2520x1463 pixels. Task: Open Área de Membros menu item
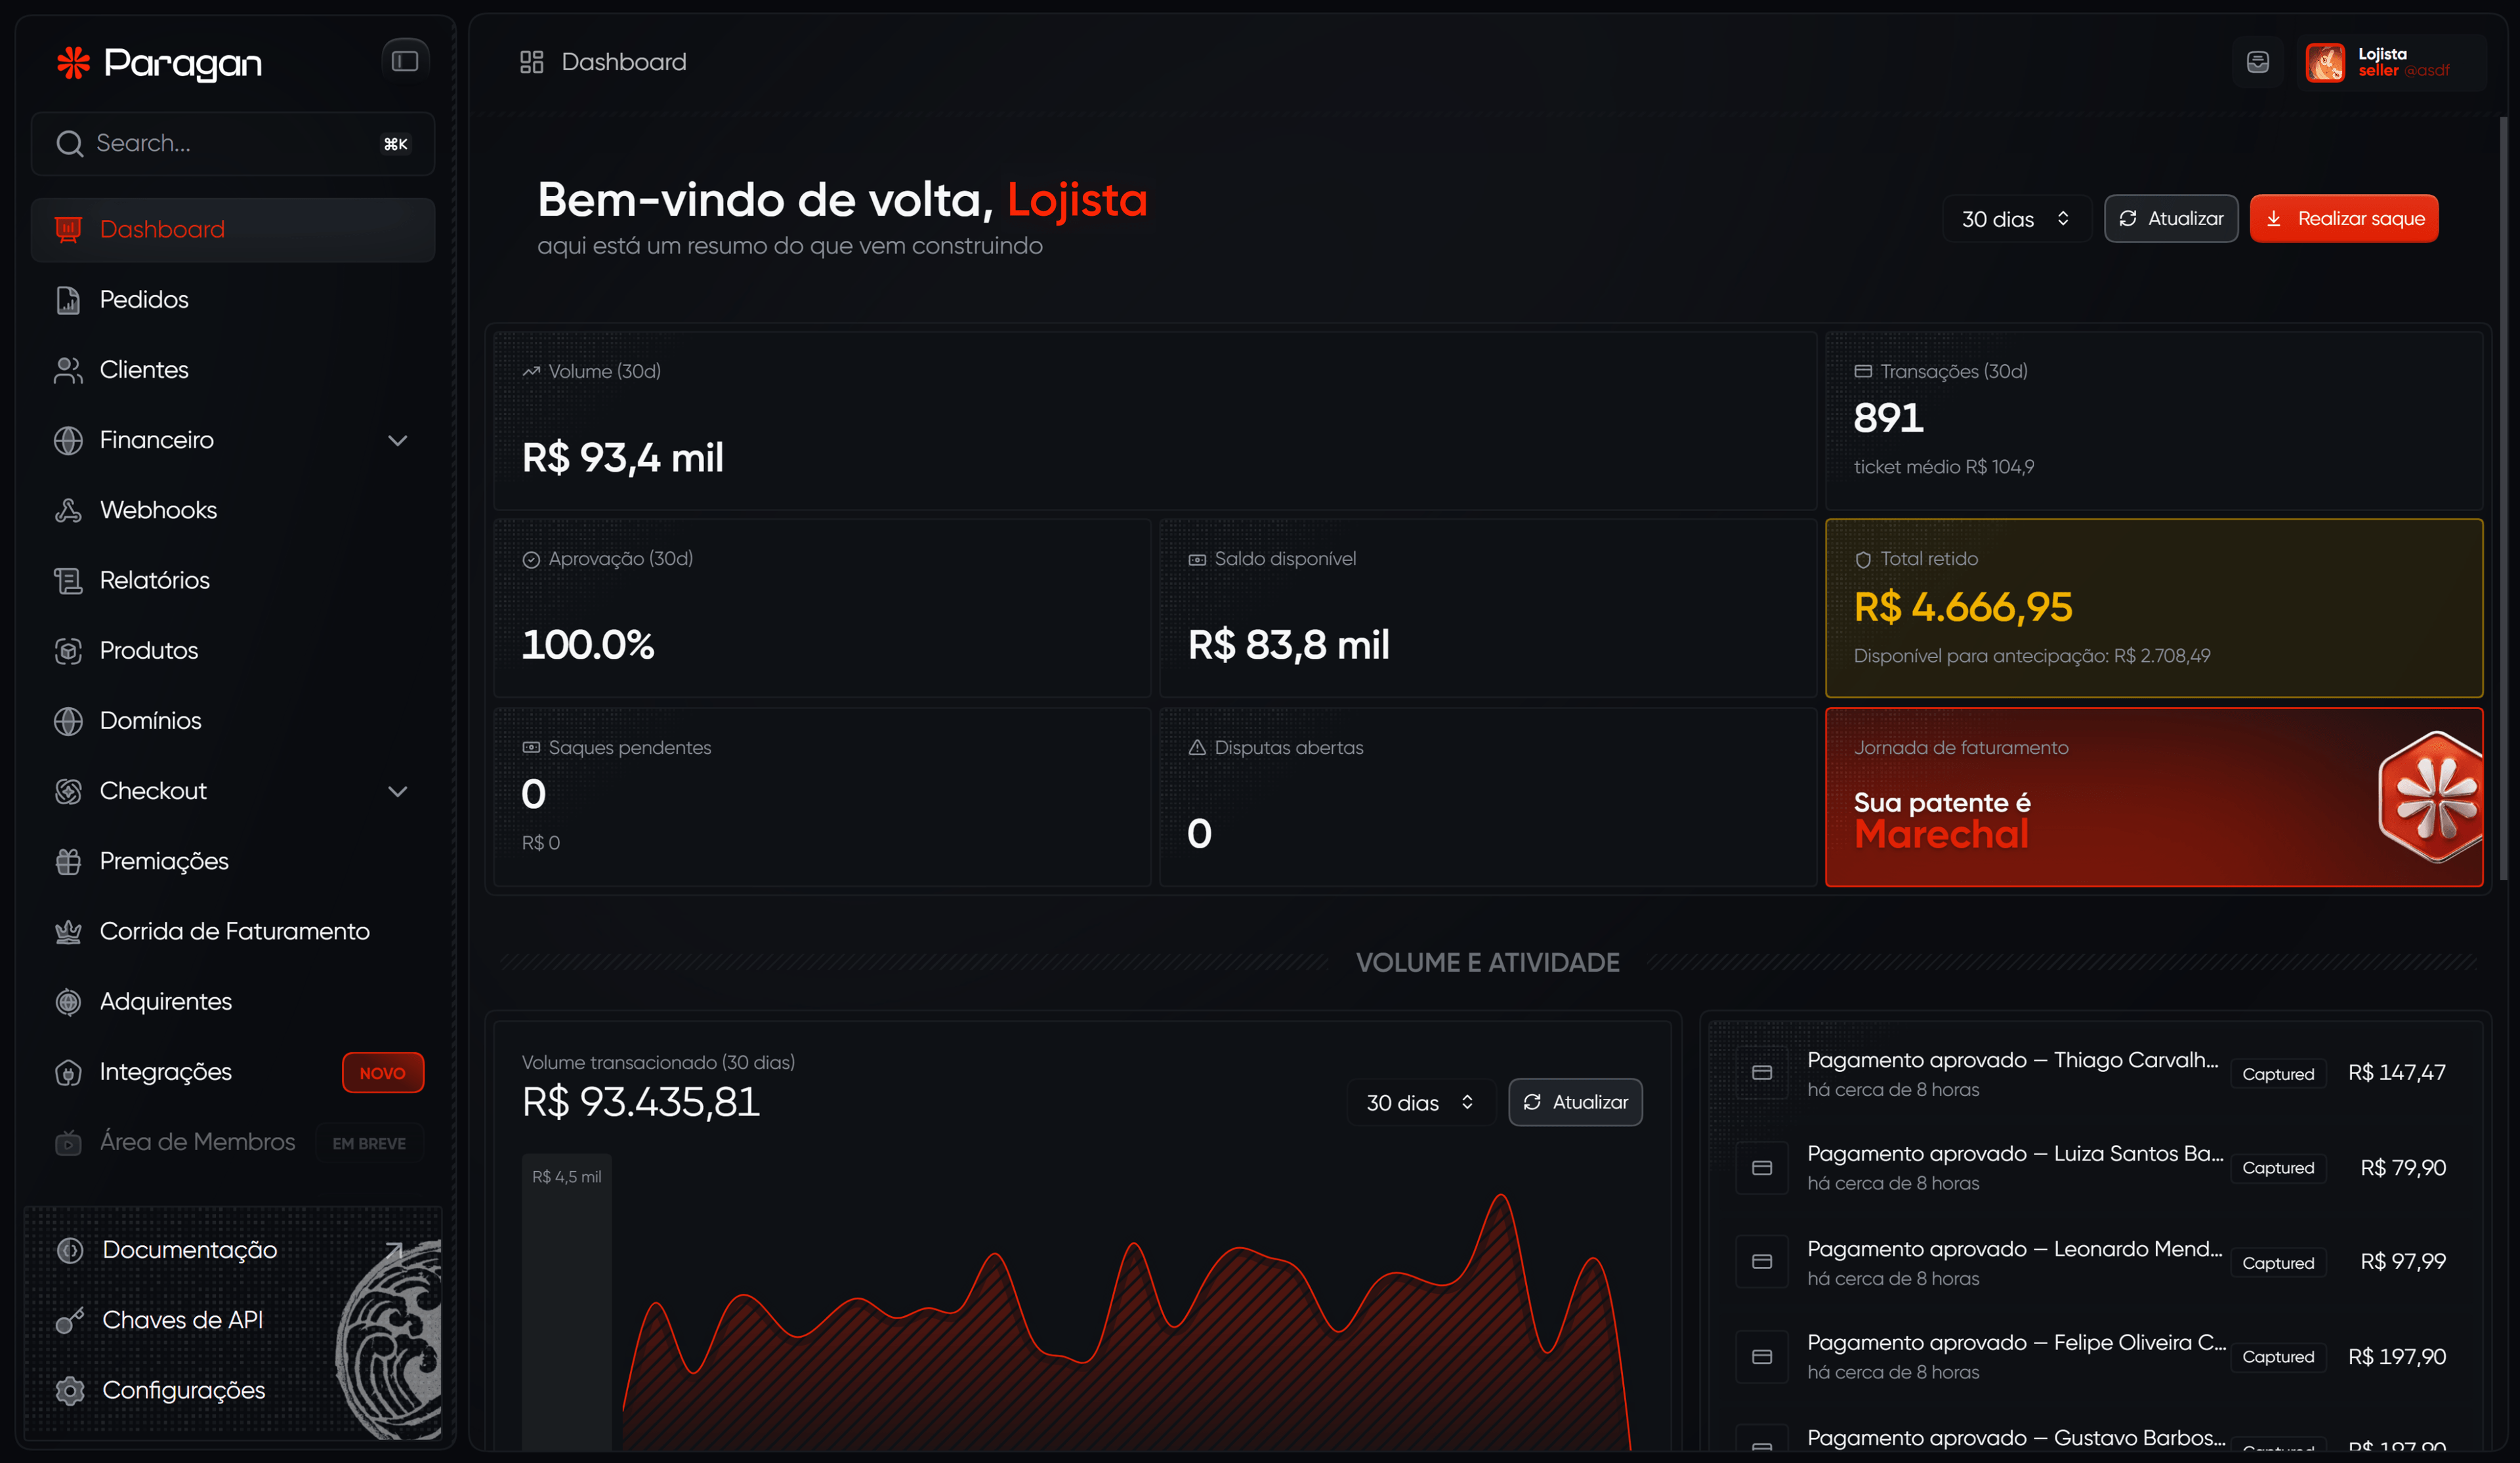[x=233, y=1142]
